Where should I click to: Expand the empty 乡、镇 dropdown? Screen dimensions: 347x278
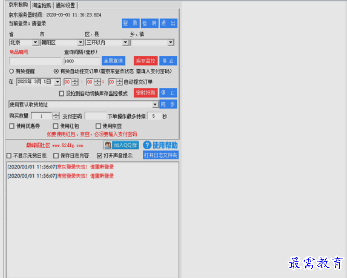point(171,42)
